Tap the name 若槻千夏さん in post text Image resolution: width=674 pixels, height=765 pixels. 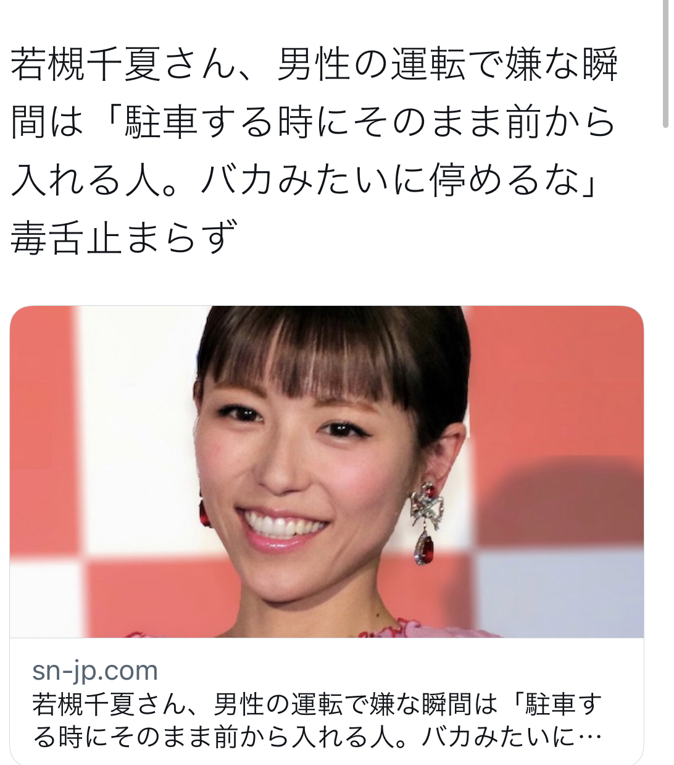tap(123, 65)
